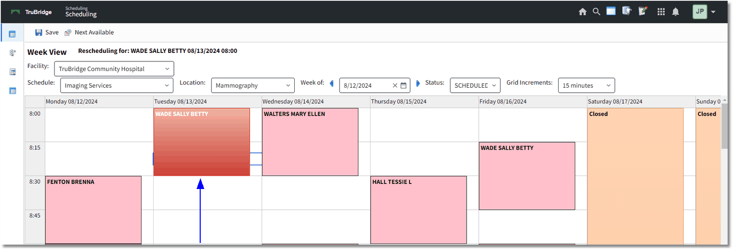Select the fourth sidebar calendar icon
Viewport: 733px width, 250px height.
[13, 91]
